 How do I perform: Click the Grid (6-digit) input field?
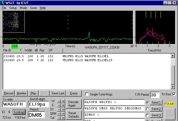coord(39,104)
